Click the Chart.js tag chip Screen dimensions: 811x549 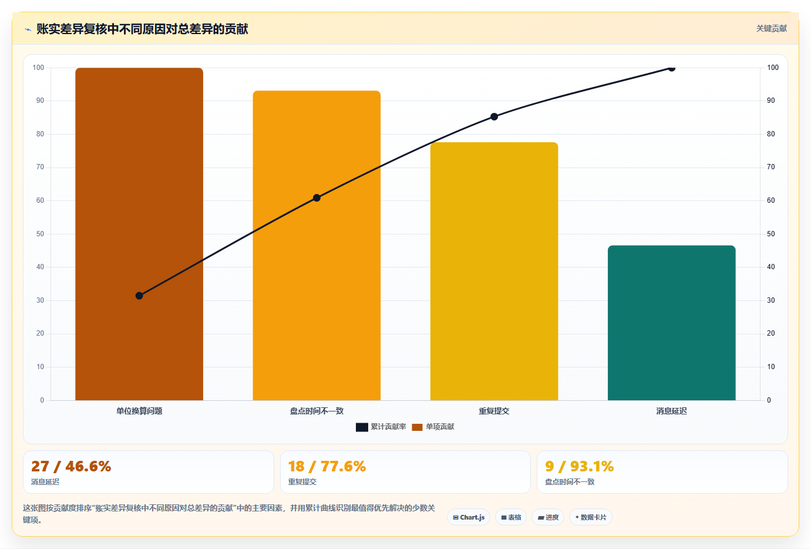click(469, 517)
